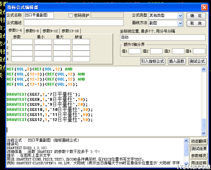Click 缺省 field in row 4
Viewport: 211px width, 170px height.
[81, 59]
